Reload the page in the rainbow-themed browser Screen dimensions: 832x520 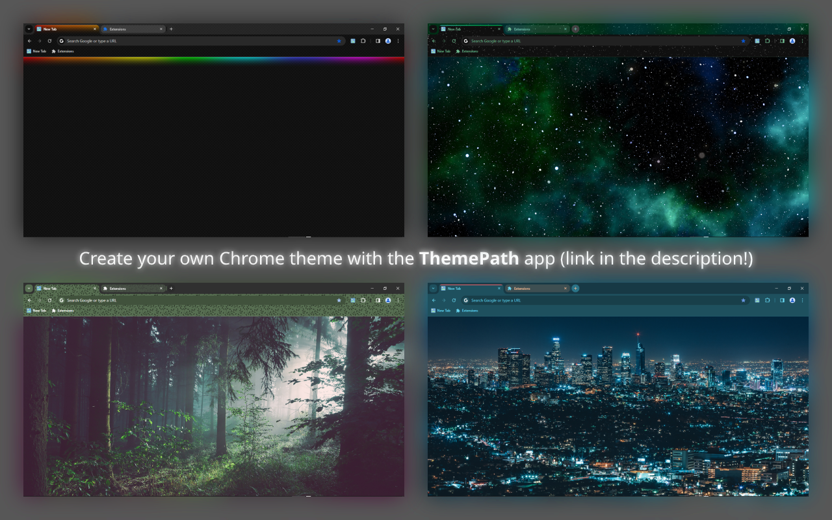[49, 41]
